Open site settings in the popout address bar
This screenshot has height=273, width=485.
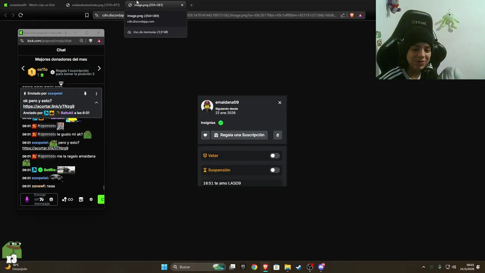[23, 41]
